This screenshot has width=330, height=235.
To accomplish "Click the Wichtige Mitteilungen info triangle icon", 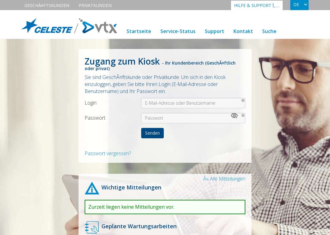I will pyautogui.click(x=92, y=188).
